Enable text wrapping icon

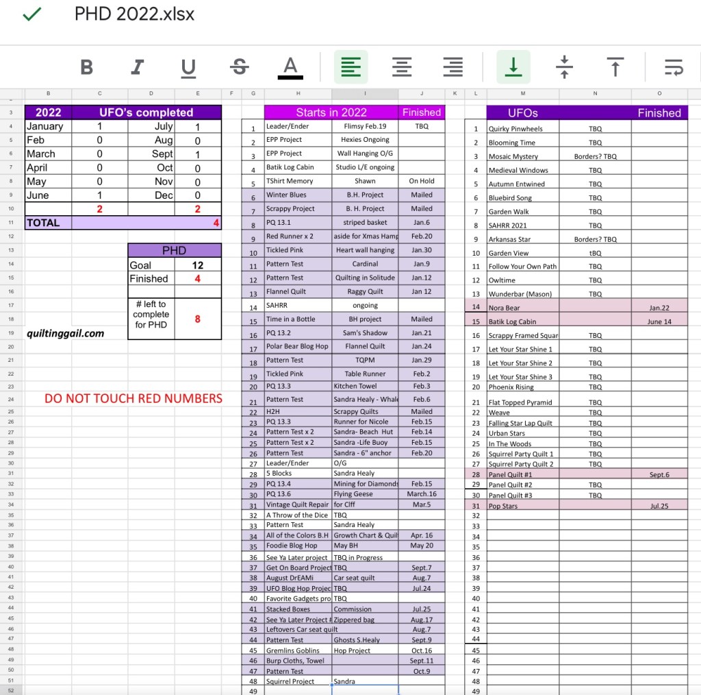(x=674, y=66)
